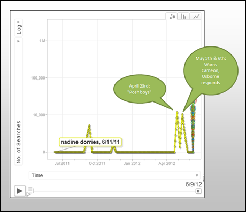Click the timeline slider end handle
This screenshot has width=246, height=212.
198,191
